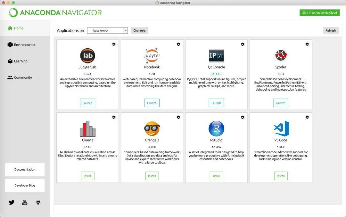Screen dimensions: 346x217
Task: Open Spyder card settings gear
Action: (307, 44)
